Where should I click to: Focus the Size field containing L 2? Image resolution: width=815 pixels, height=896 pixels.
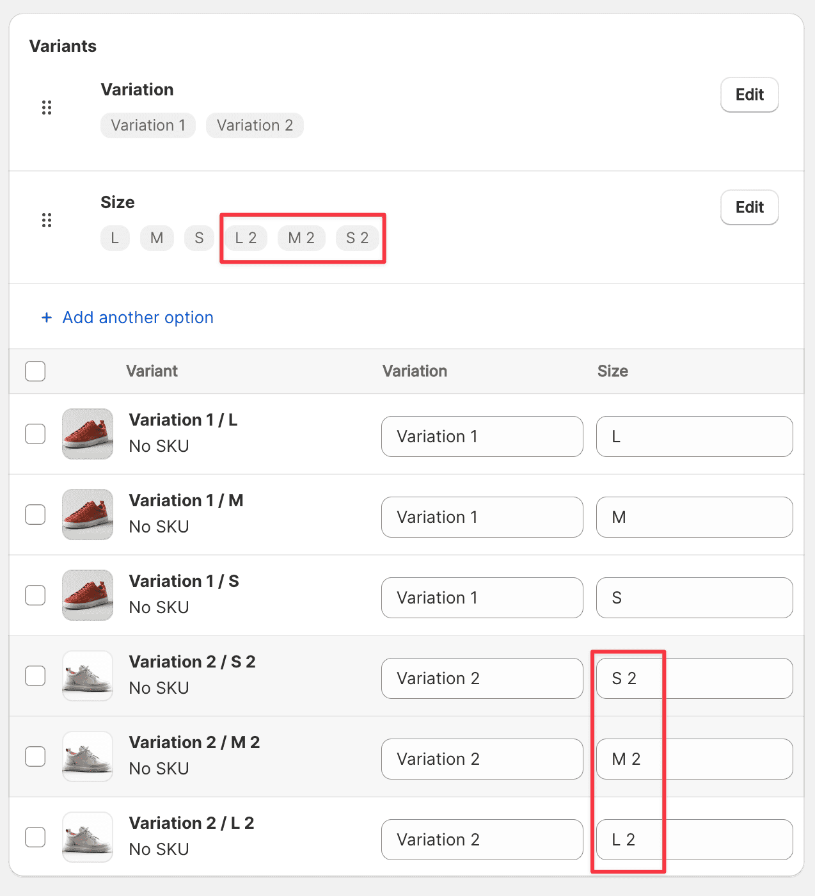coord(694,840)
